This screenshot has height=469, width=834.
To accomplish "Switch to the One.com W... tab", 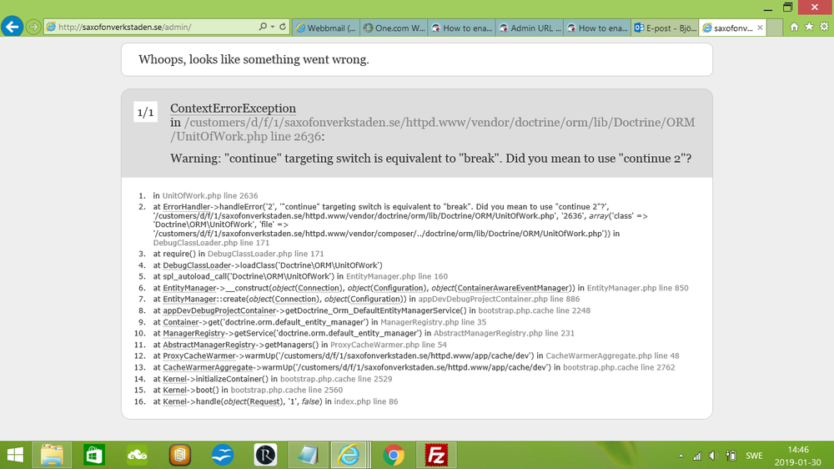I will click(x=394, y=28).
